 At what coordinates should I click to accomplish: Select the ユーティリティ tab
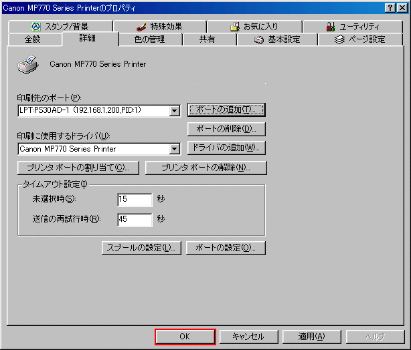click(x=352, y=27)
